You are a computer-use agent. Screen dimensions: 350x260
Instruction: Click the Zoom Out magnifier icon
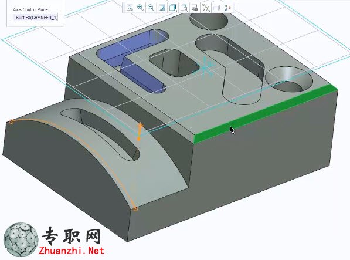[151, 8]
